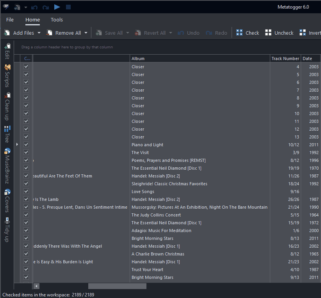Expand the Remove All dropdown

click(85, 33)
